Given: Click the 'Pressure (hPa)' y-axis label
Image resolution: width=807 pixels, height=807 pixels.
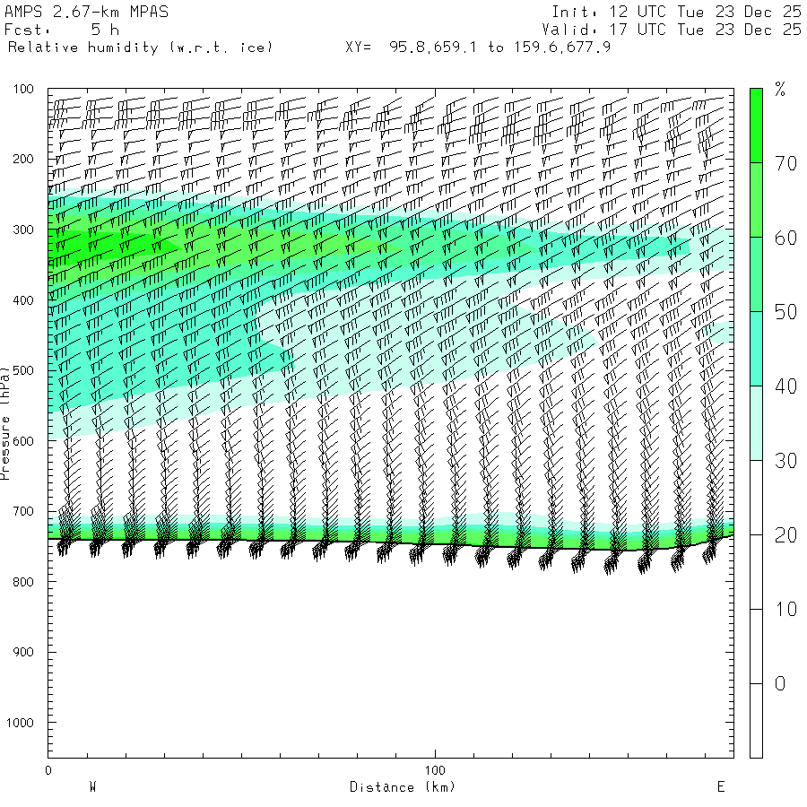Looking at the screenshot, I should tap(6, 421).
